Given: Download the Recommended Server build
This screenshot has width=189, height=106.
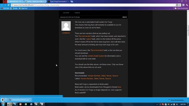Looking at the screenshot, I should click(x=109, y=76).
